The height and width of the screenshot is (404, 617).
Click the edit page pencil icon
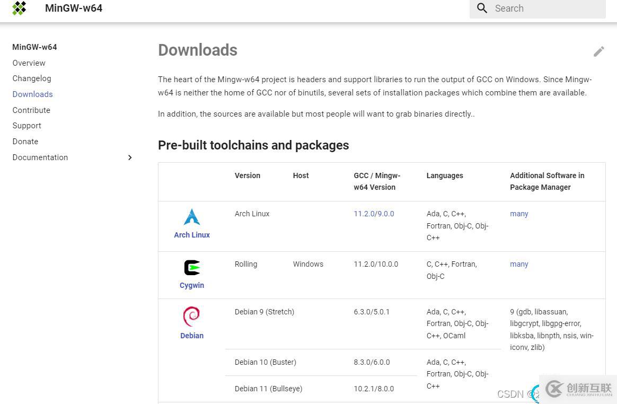pyautogui.click(x=598, y=51)
